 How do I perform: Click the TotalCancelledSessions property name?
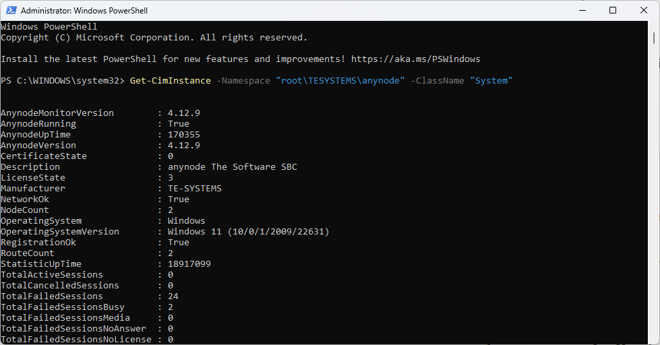pyautogui.click(x=60, y=285)
